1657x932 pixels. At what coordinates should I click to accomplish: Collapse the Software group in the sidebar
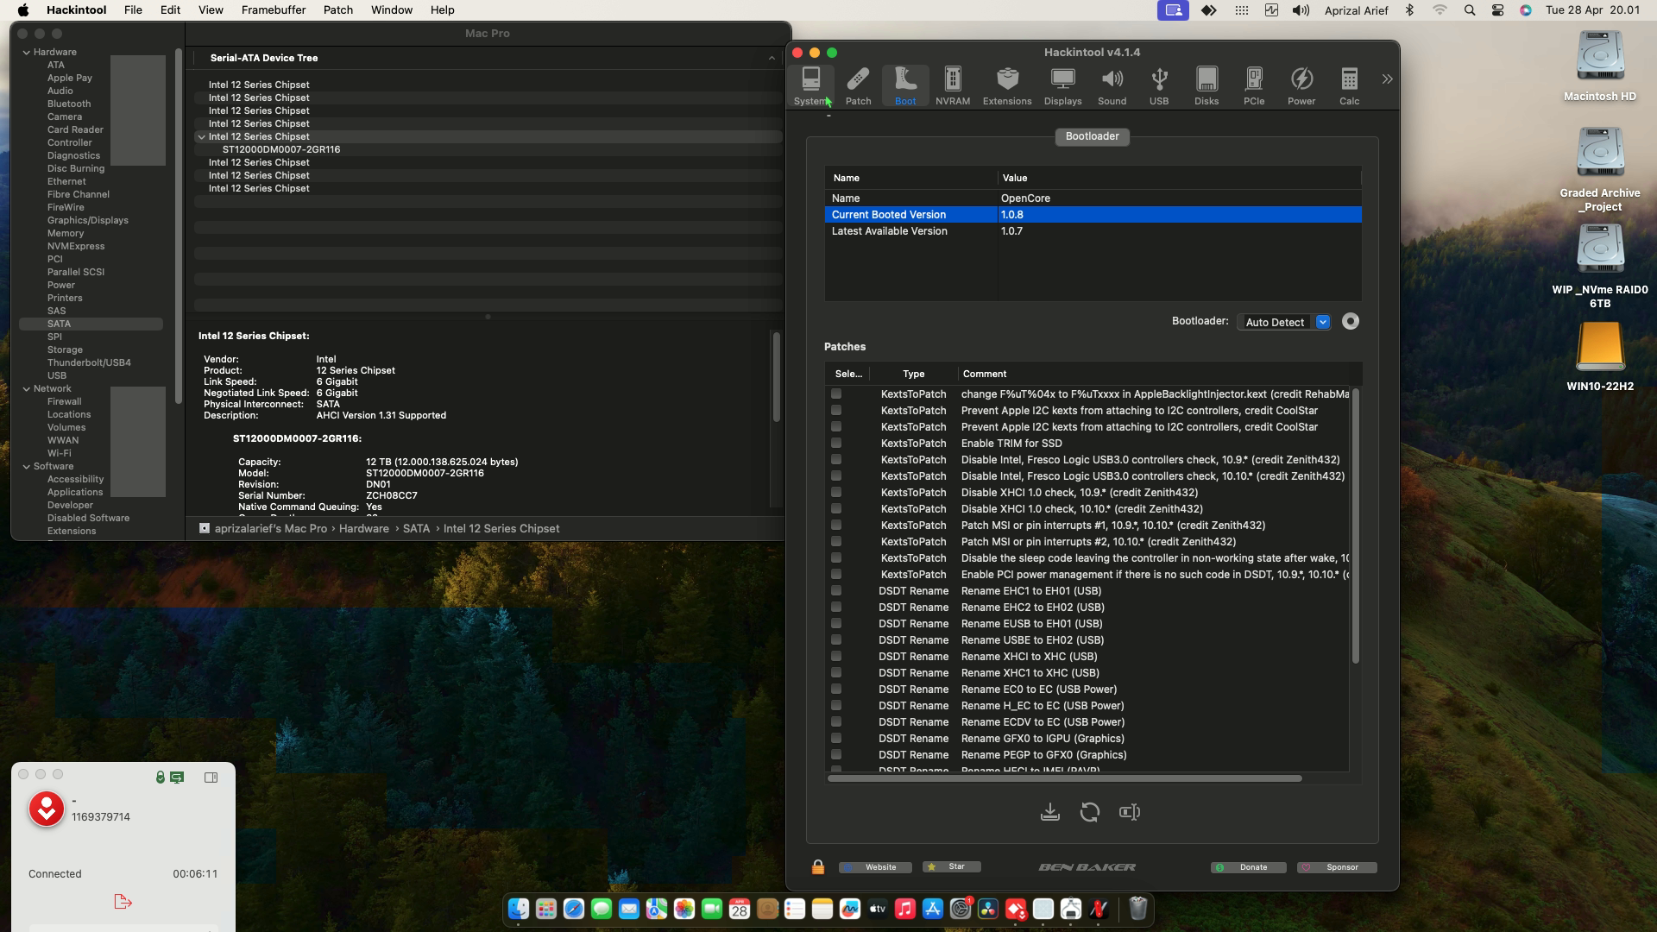27,467
